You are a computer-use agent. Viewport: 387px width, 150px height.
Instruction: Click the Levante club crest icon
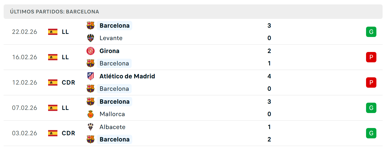pyautogui.click(x=91, y=38)
